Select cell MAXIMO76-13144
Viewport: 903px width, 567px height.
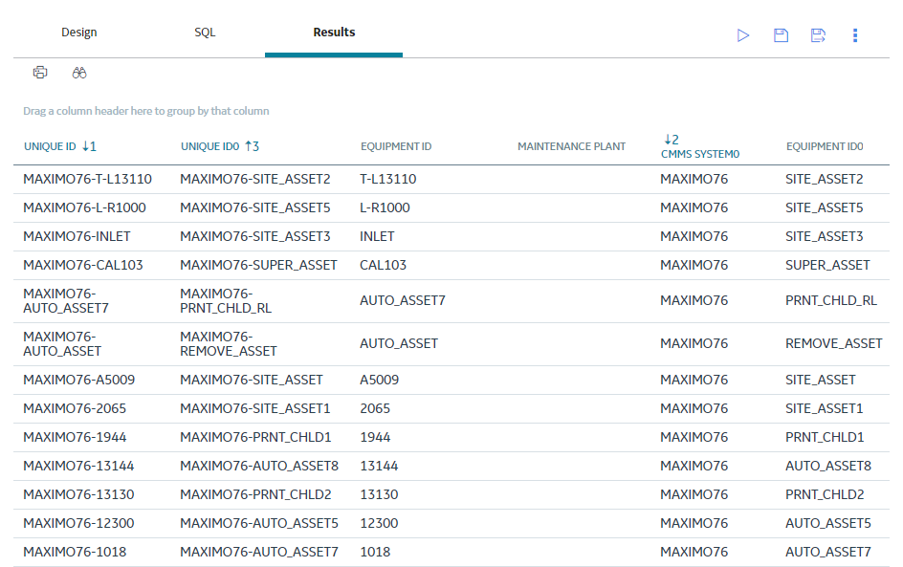(x=78, y=467)
